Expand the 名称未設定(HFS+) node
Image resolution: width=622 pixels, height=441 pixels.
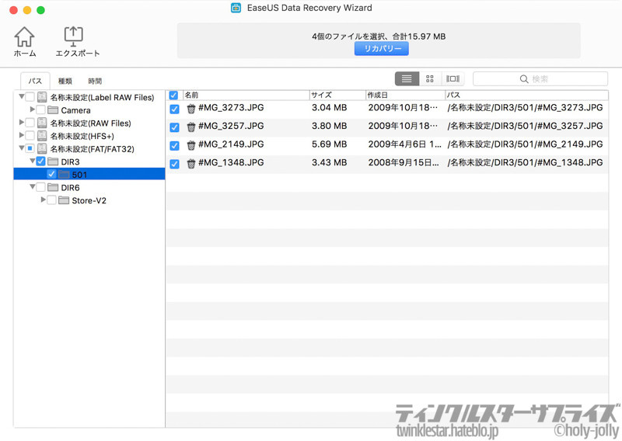(22, 135)
